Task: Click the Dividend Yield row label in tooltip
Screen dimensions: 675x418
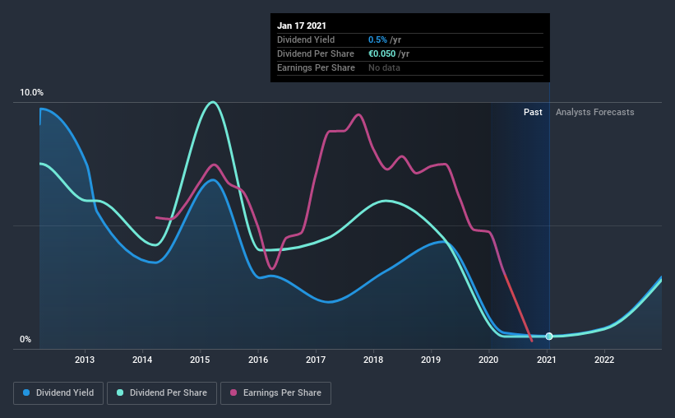Action: point(306,39)
